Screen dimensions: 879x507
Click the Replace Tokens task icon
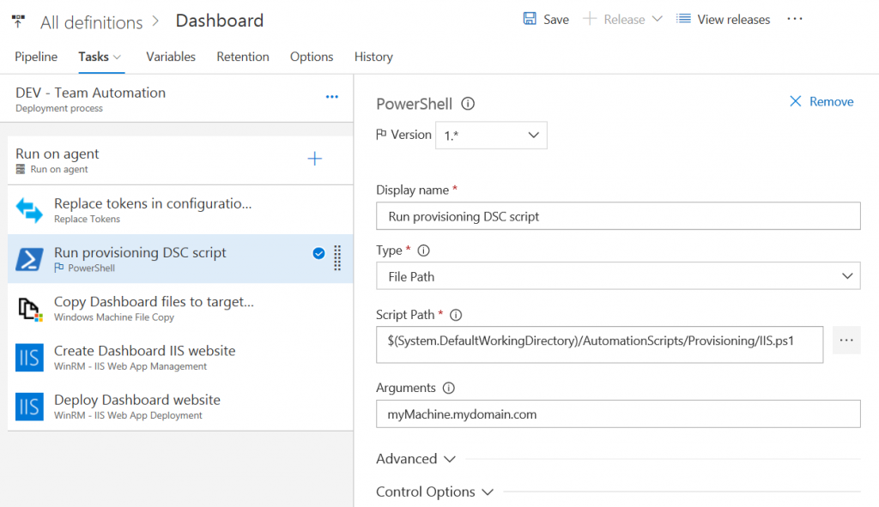tap(29, 210)
